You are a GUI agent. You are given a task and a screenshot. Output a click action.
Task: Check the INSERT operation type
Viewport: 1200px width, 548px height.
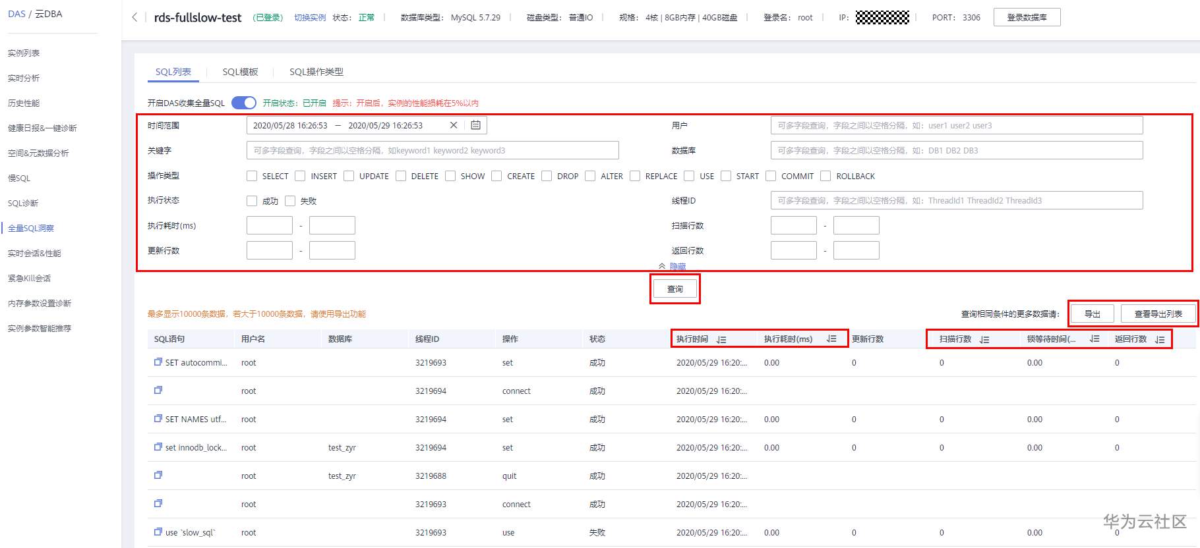tap(300, 176)
